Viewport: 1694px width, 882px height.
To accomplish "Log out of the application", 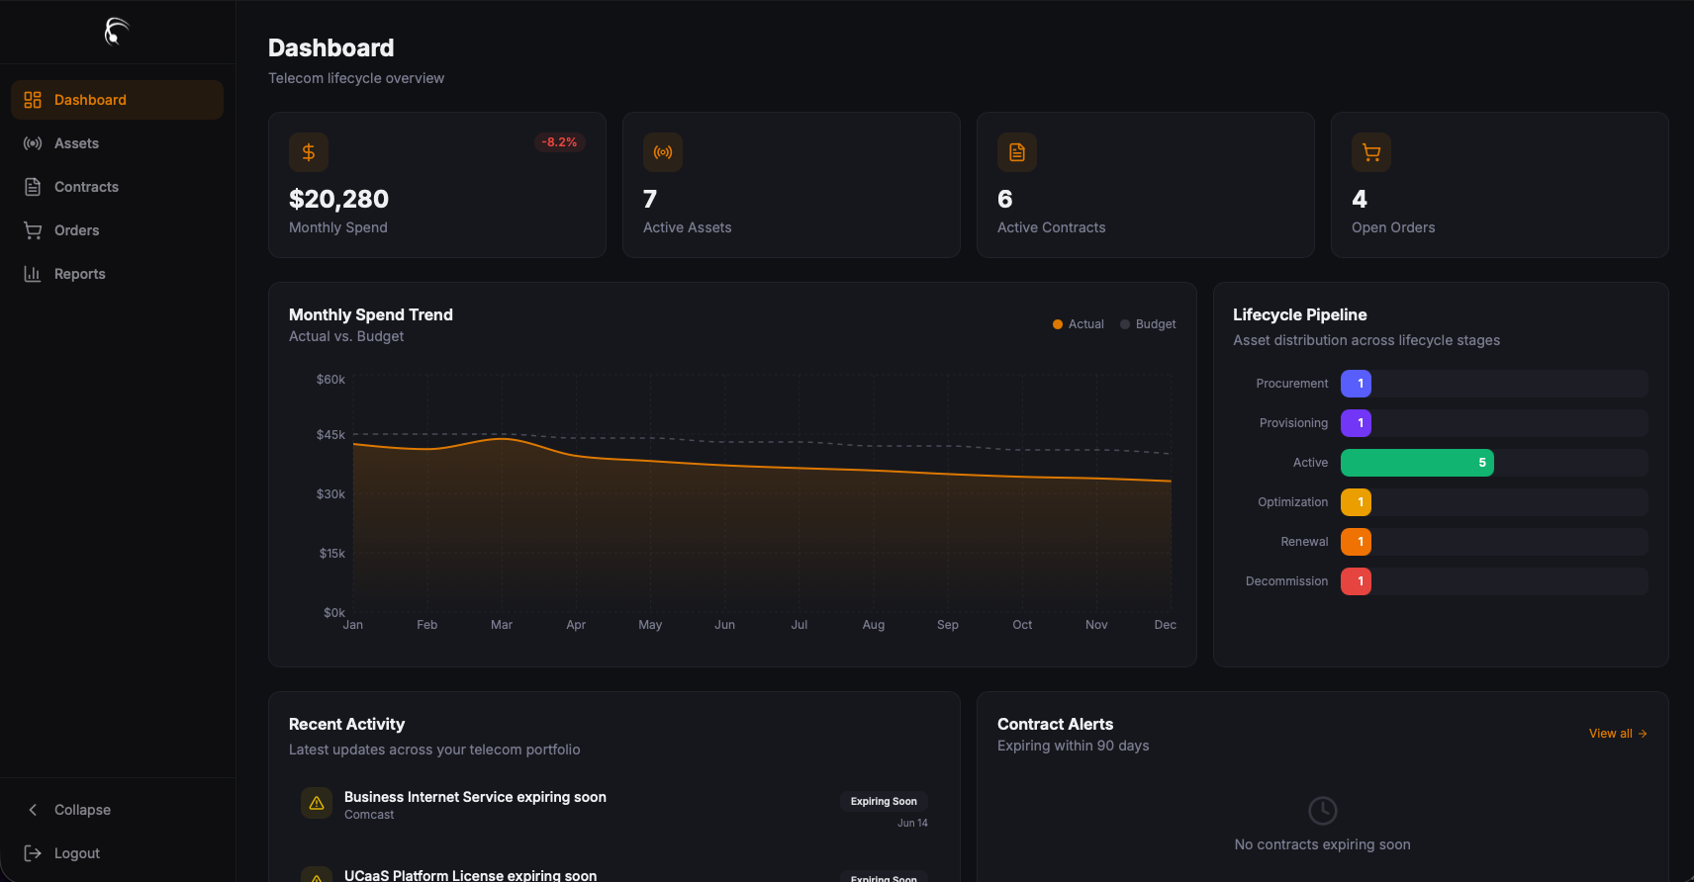I will [x=117, y=853].
